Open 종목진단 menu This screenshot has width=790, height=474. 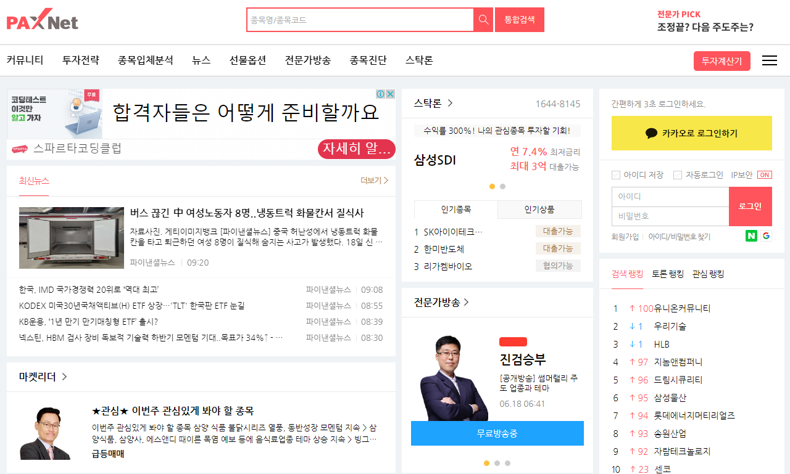(x=368, y=60)
